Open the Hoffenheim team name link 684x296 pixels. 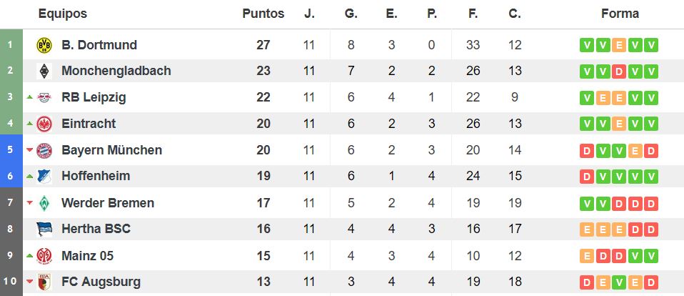(x=96, y=176)
